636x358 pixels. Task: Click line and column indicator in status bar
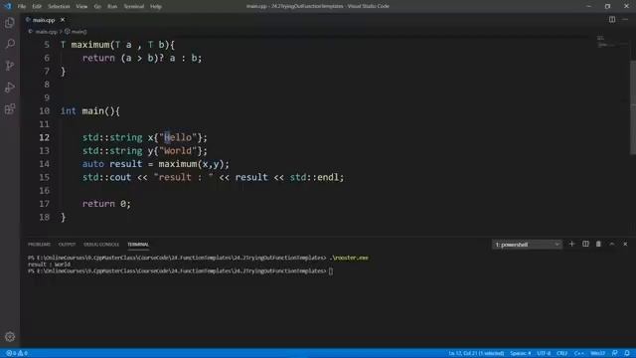point(476,353)
